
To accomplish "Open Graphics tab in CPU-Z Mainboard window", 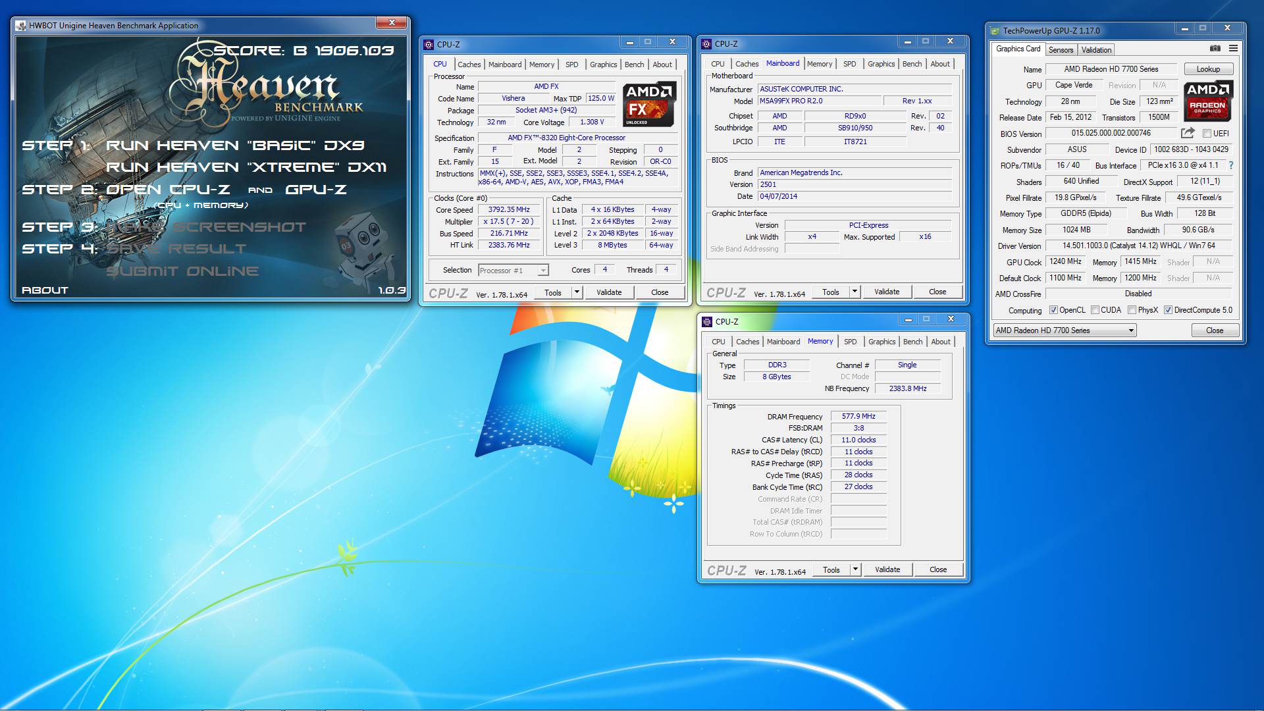I will point(881,64).
